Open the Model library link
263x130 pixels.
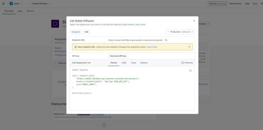236,4
